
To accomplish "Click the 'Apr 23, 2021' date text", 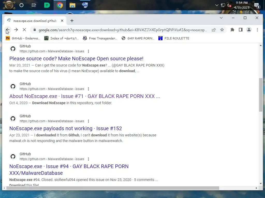I will 19,135.
